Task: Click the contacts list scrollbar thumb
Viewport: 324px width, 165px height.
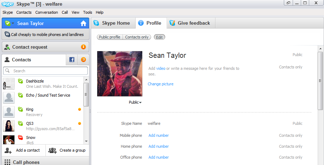Action: tap(86, 94)
